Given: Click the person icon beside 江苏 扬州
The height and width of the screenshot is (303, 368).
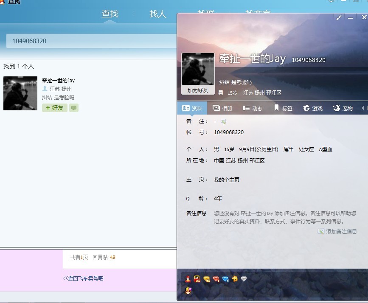Looking at the screenshot, I should [45, 89].
